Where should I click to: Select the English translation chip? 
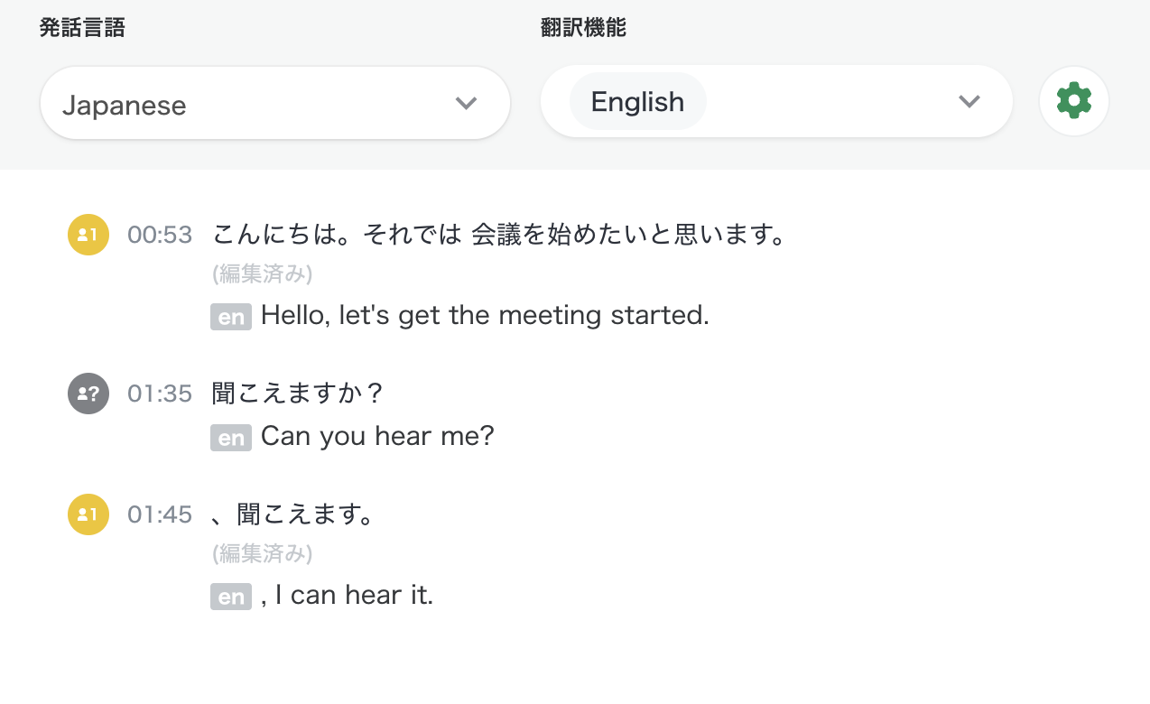point(637,101)
